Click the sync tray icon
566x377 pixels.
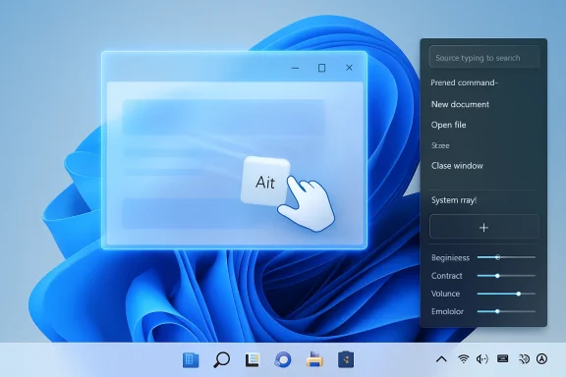[x=524, y=359]
